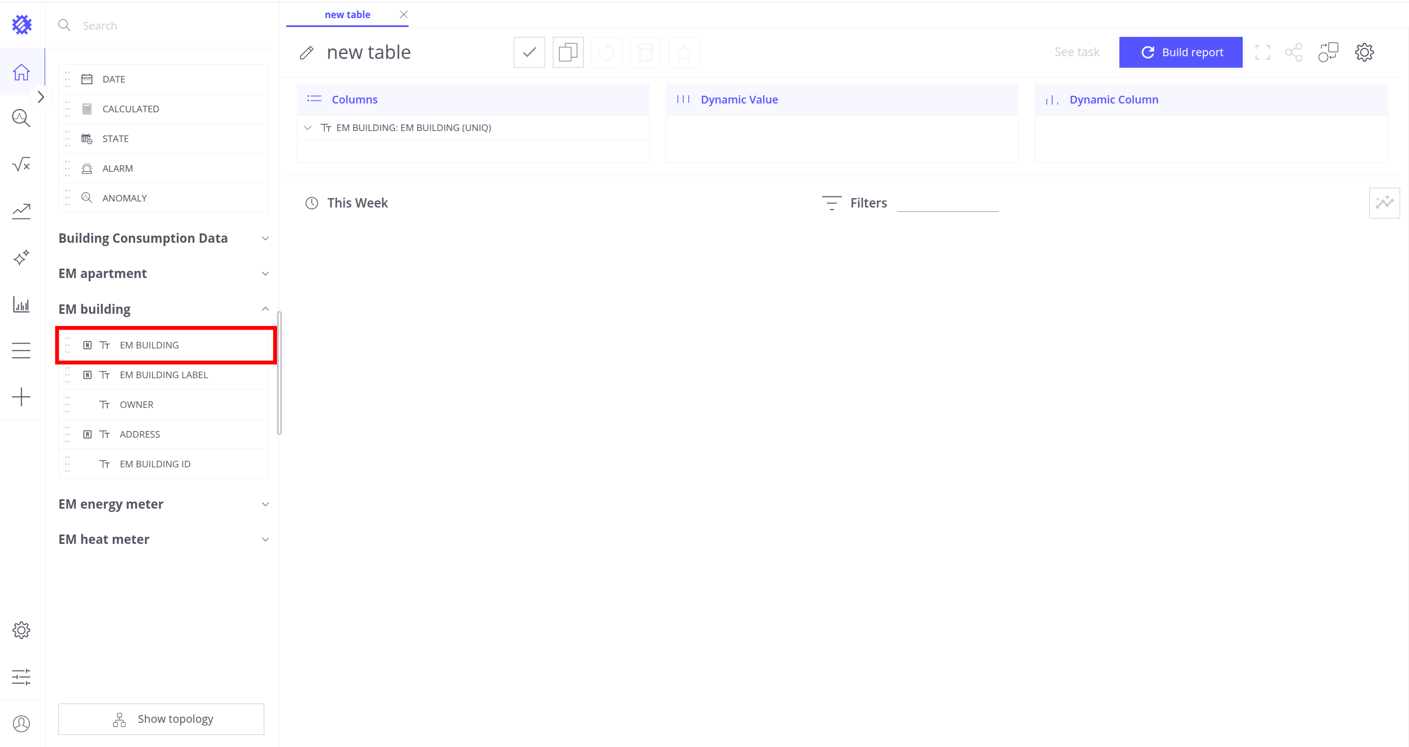This screenshot has width=1409, height=747.
Task: Toggle fullscreen mode icon
Action: (1263, 53)
